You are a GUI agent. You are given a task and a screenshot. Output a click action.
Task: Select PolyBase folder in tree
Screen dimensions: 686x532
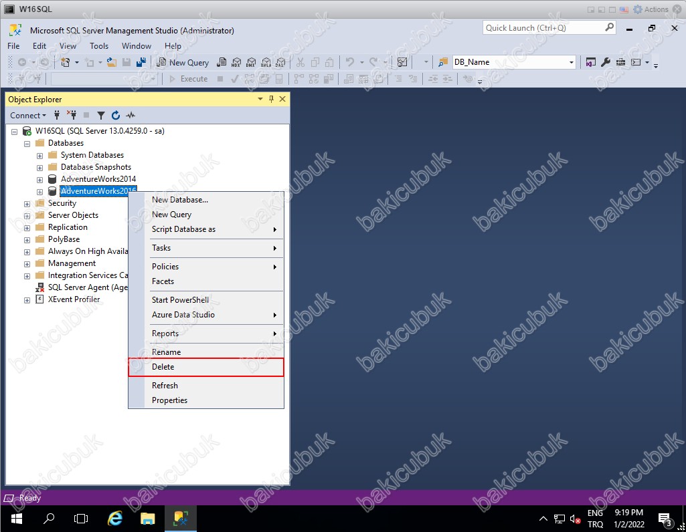64,239
